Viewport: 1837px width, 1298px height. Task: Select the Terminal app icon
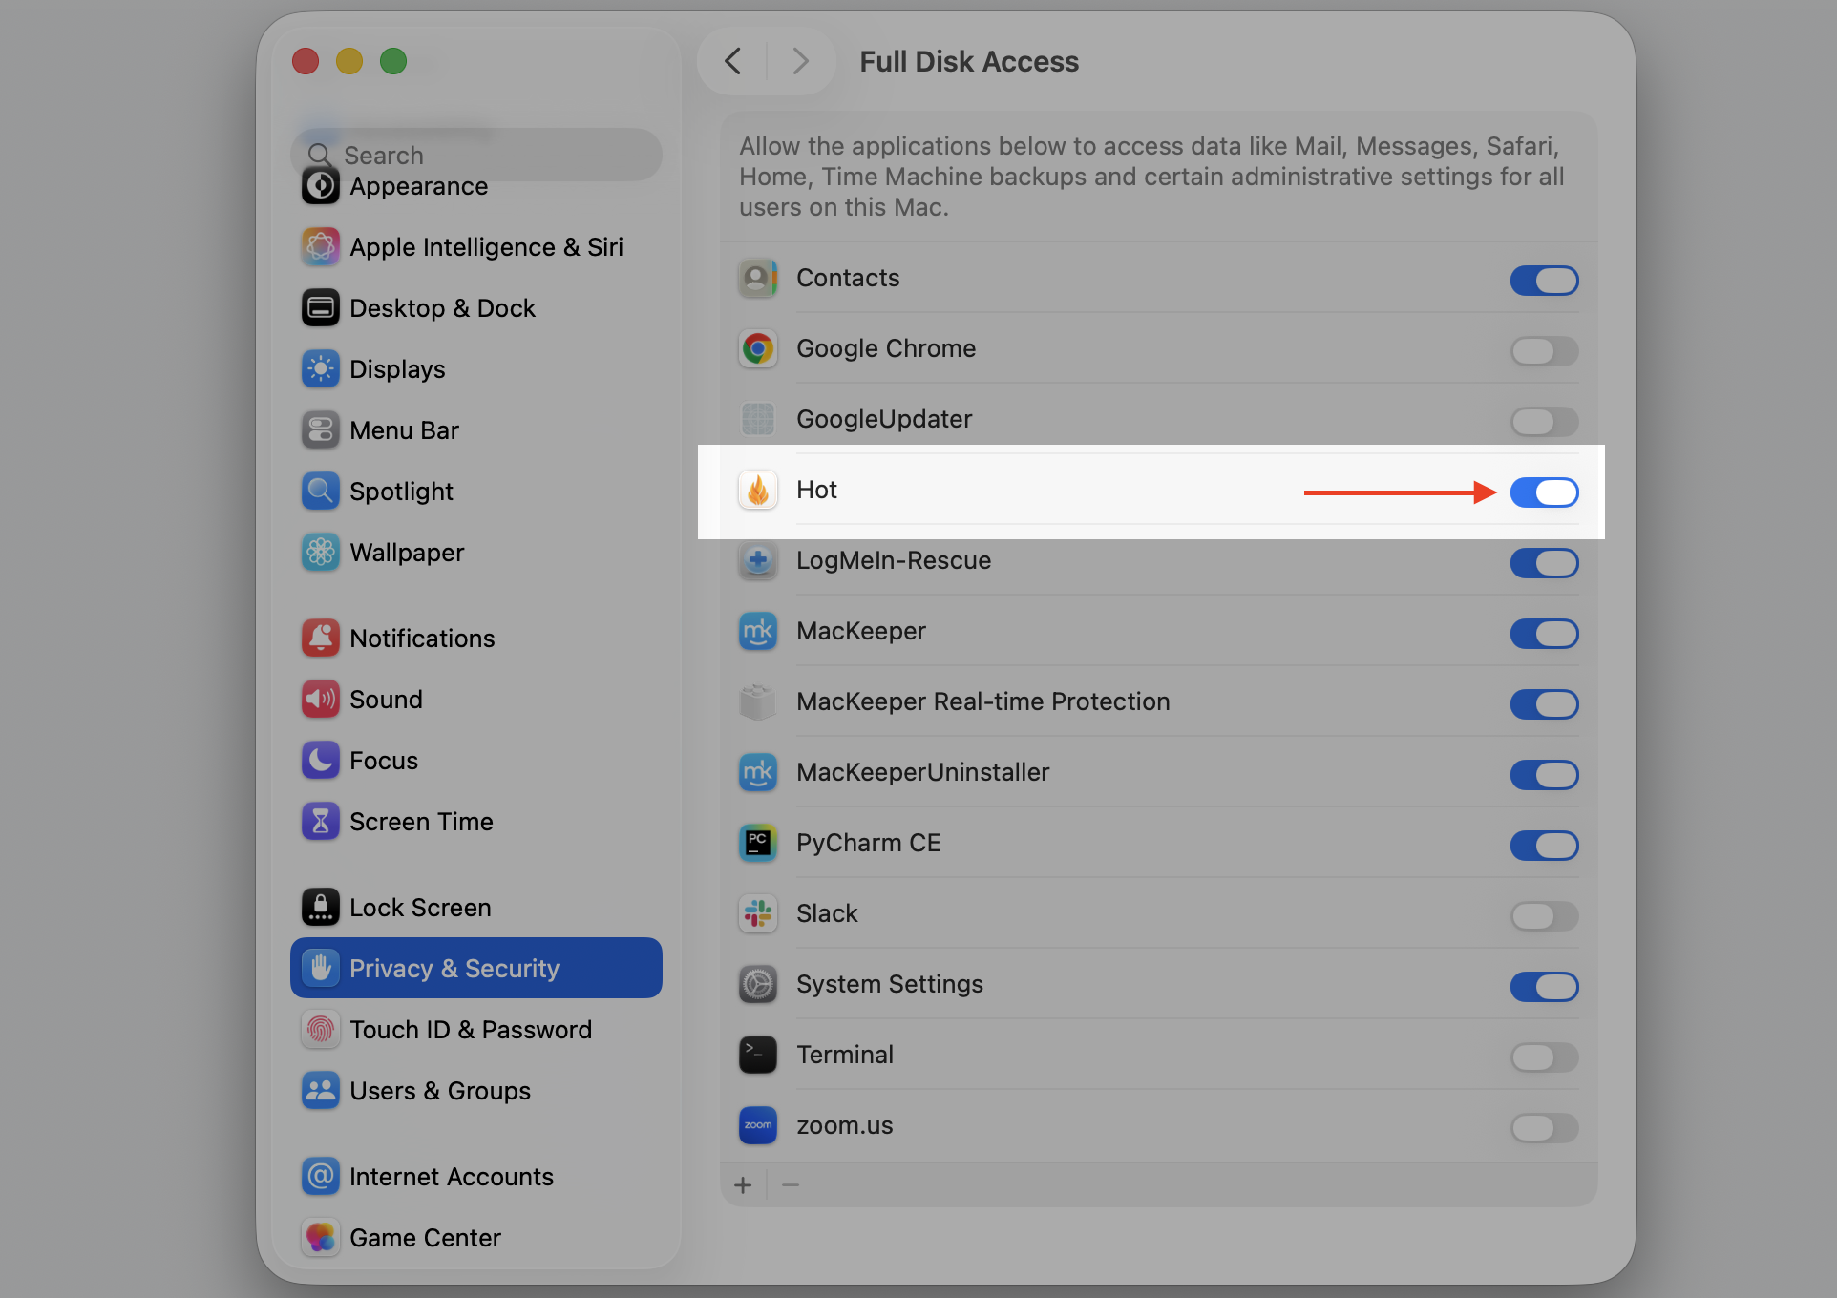758,1056
